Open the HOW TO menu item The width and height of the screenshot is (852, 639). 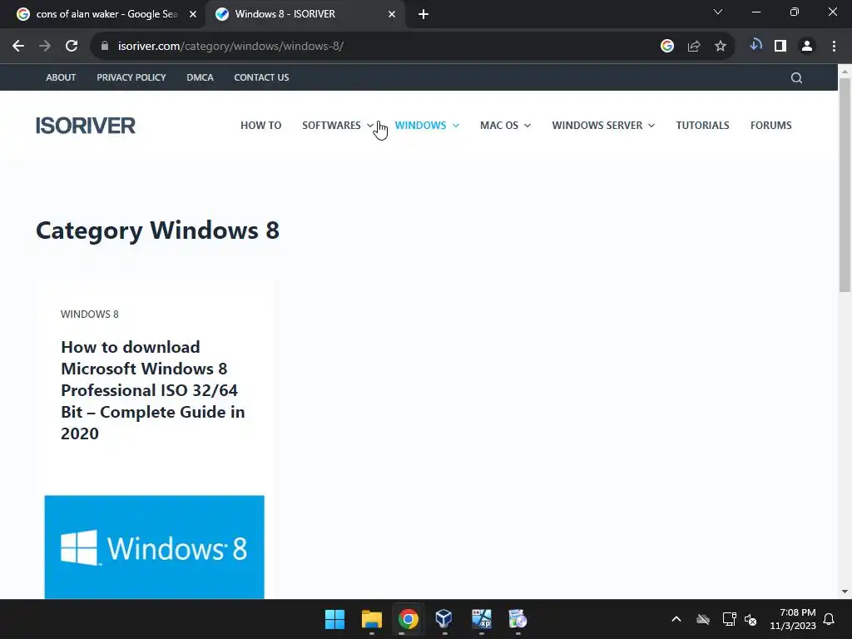(x=260, y=125)
